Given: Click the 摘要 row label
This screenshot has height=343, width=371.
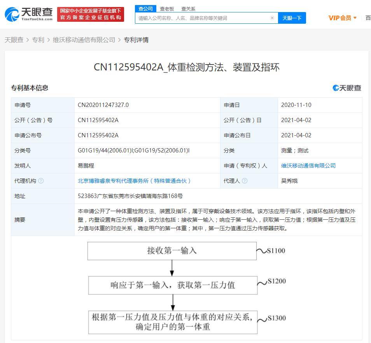Looking at the screenshot, I should point(20,220).
